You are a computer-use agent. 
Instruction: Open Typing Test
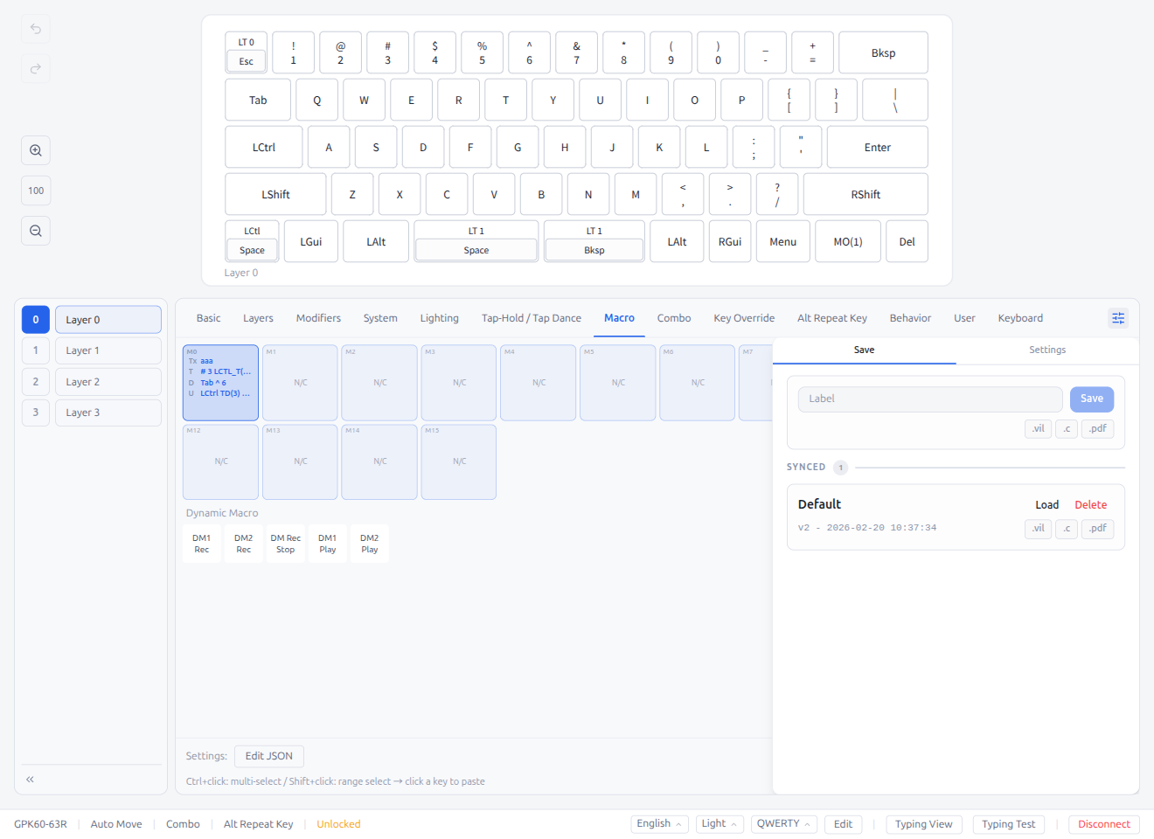[x=1008, y=824]
